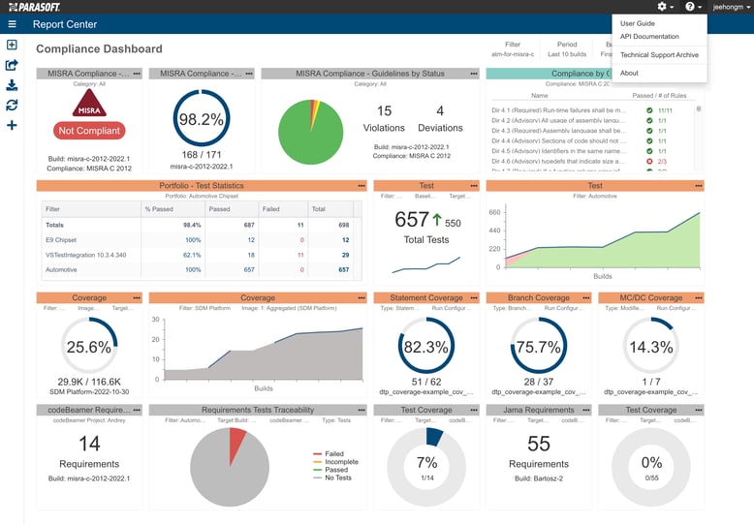This screenshot has width=754, height=525.
Task: Open Guidelines by Status widget options
Action: click(474, 74)
